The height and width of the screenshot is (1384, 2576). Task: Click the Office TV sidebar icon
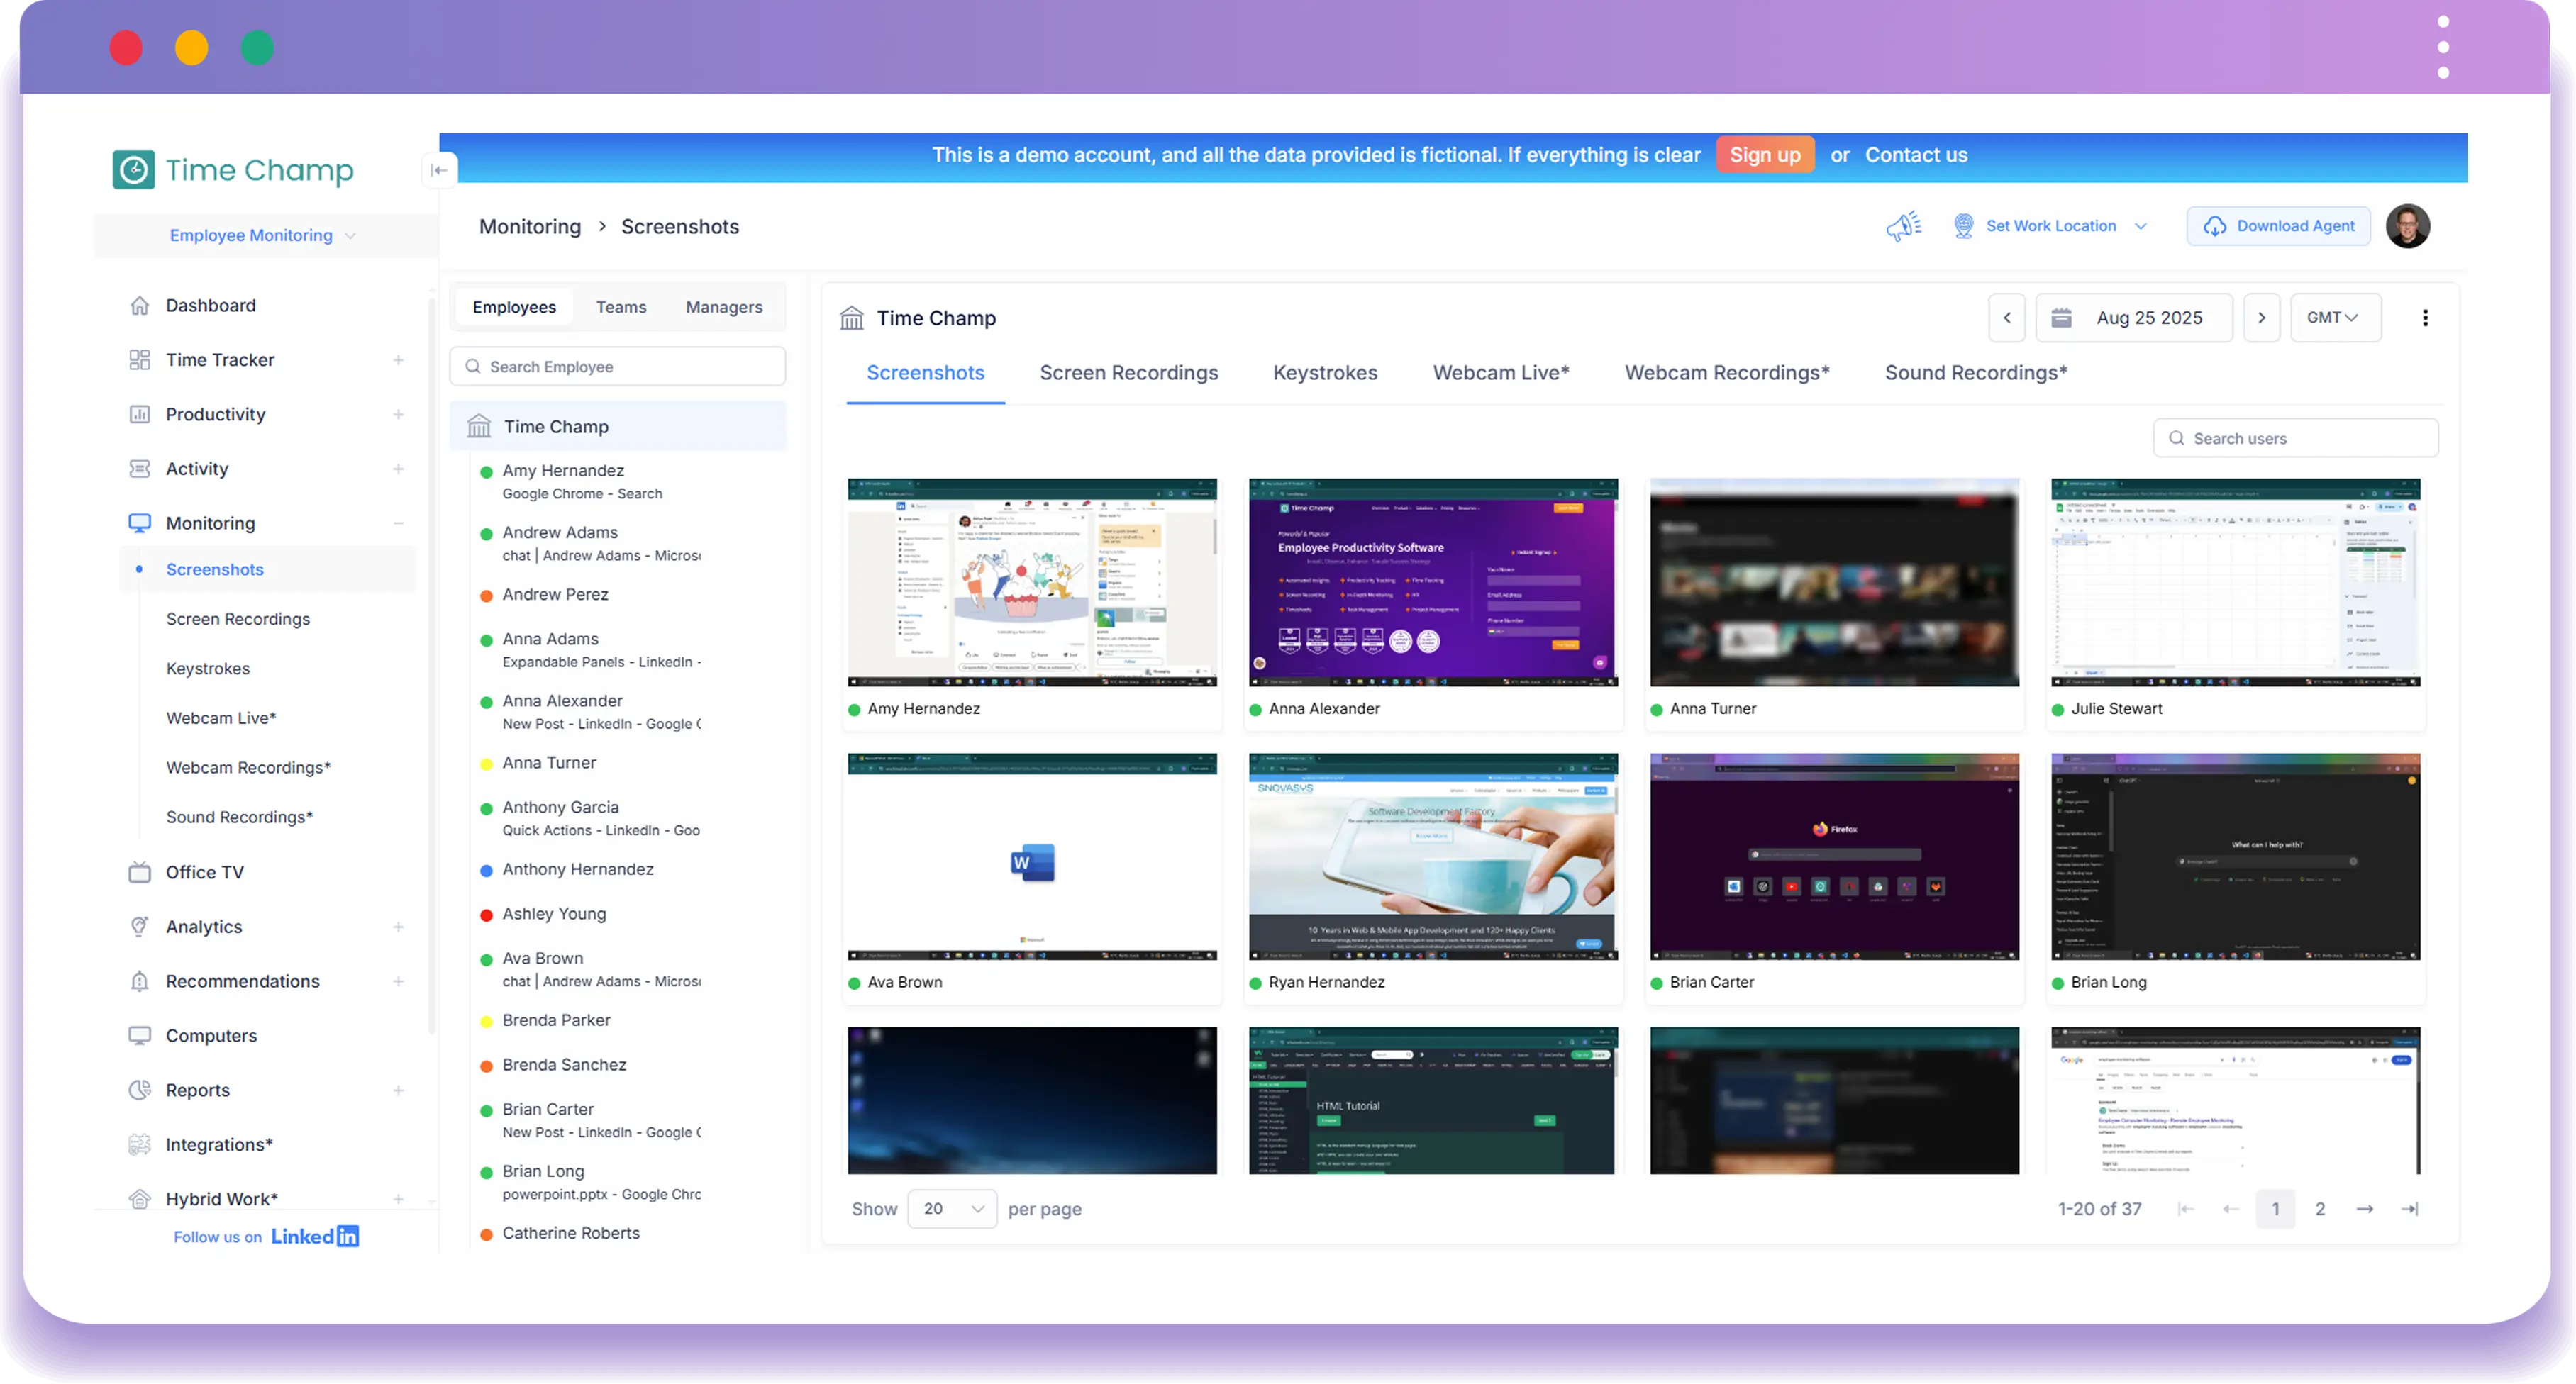tap(140, 871)
